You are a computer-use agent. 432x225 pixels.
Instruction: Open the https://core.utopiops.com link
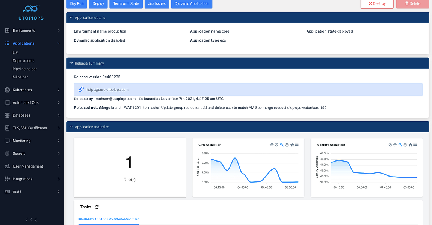pos(107,89)
